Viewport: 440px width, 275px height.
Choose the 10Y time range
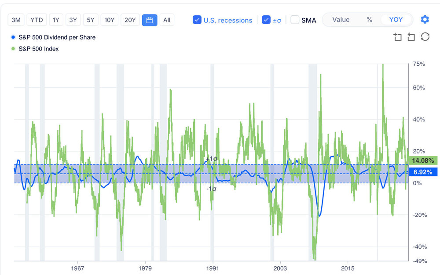(109, 20)
